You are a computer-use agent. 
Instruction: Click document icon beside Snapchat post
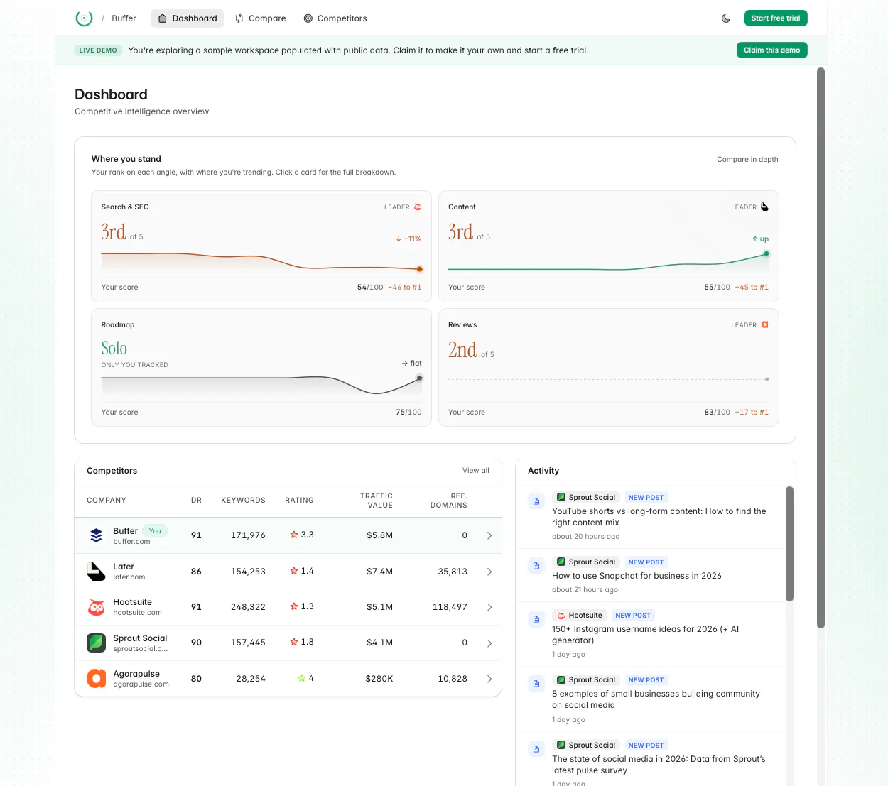(x=536, y=566)
